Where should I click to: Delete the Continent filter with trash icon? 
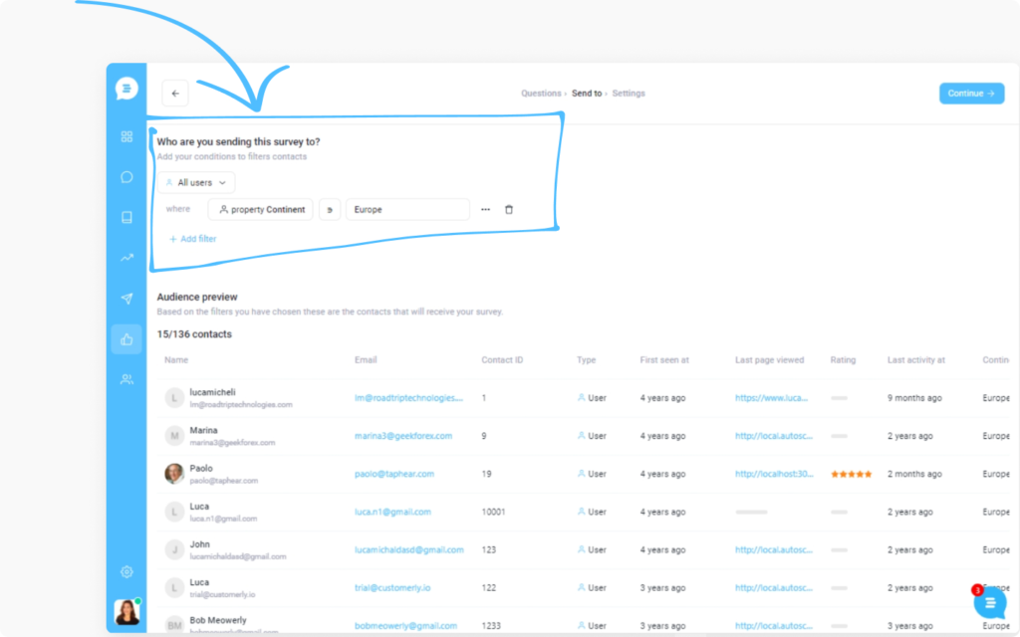[x=509, y=209]
